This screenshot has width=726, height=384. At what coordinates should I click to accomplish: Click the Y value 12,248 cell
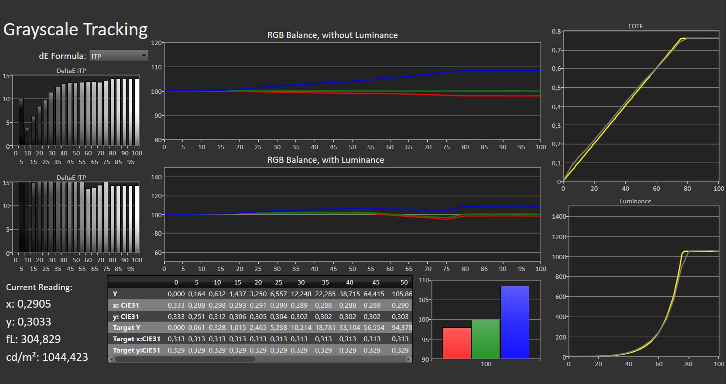pyautogui.click(x=301, y=294)
